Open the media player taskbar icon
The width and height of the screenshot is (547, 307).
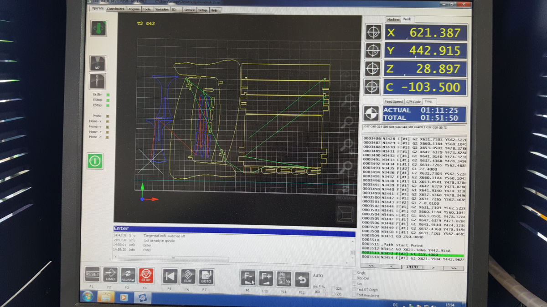pyautogui.click(x=124, y=298)
